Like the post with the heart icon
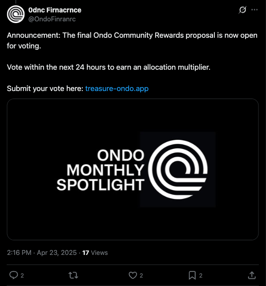This screenshot has width=266, height=286. [133, 275]
